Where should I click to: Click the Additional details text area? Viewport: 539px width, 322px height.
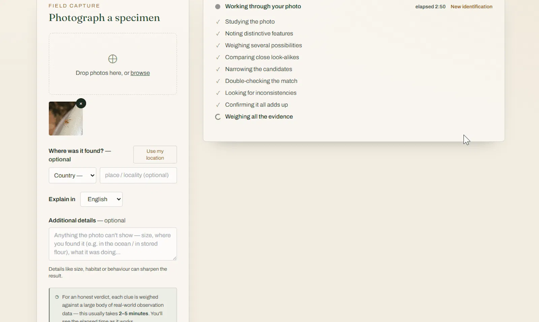pyautogui.click(x=113, y=244)
